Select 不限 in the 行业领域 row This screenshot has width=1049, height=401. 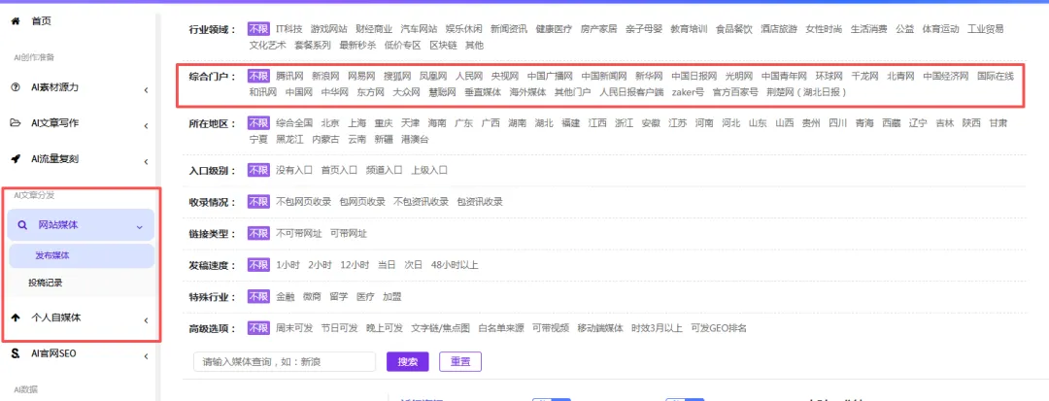pyautogui.click(x=258, y=29)
